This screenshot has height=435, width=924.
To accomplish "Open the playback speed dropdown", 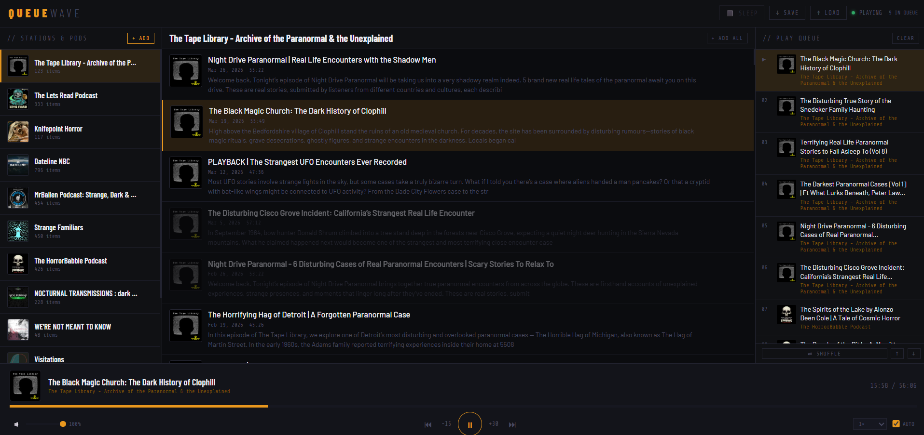I will [870, 424].
